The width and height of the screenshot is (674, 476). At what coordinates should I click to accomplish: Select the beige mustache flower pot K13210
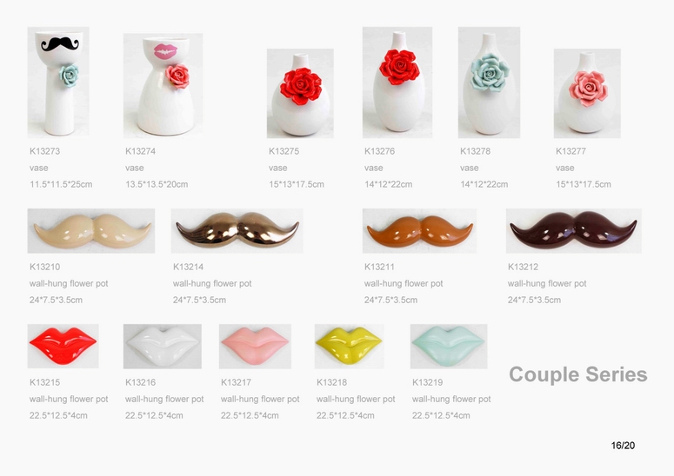point(91,231)
